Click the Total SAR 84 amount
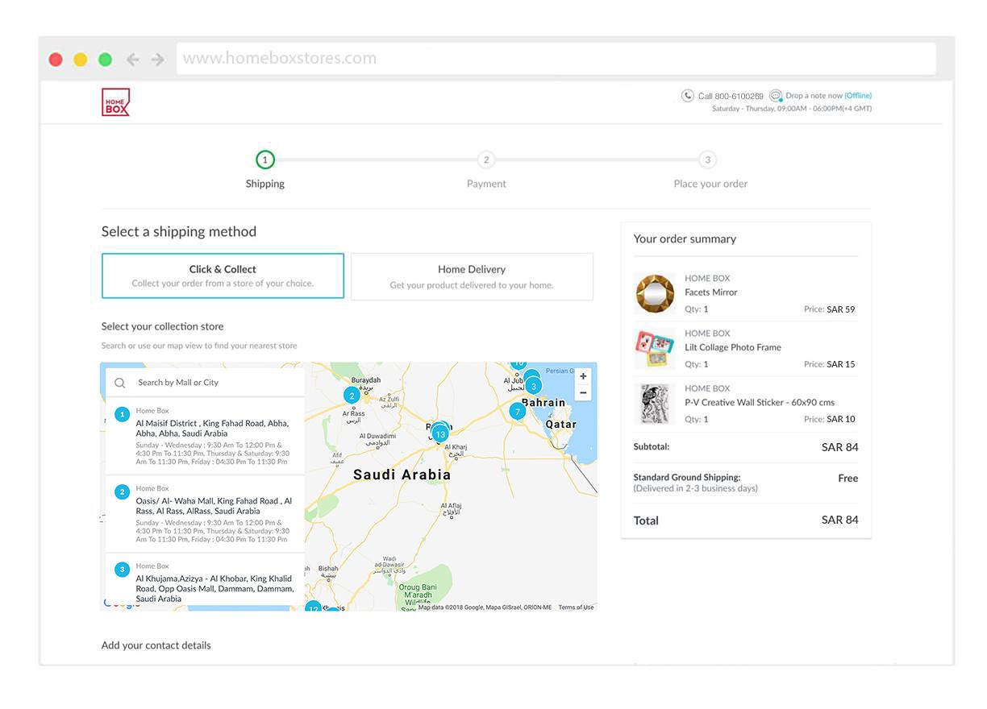This screenshot has height=709, width=987. 840,520
